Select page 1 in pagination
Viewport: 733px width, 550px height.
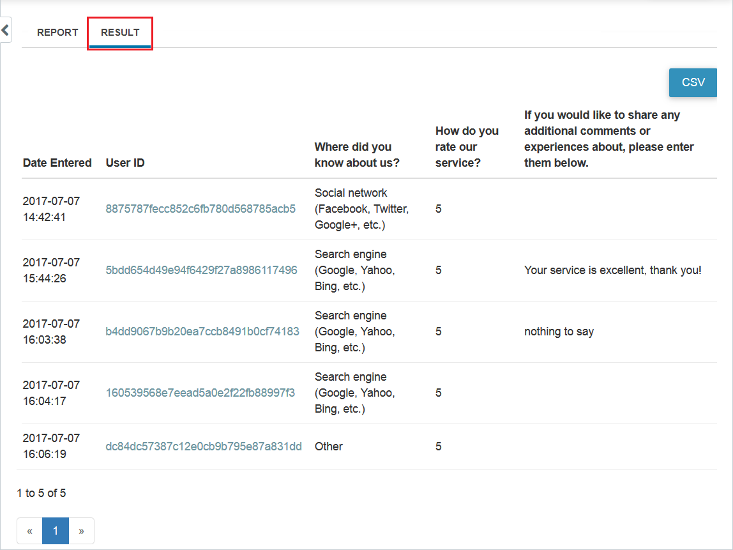(x=56, y=531)
